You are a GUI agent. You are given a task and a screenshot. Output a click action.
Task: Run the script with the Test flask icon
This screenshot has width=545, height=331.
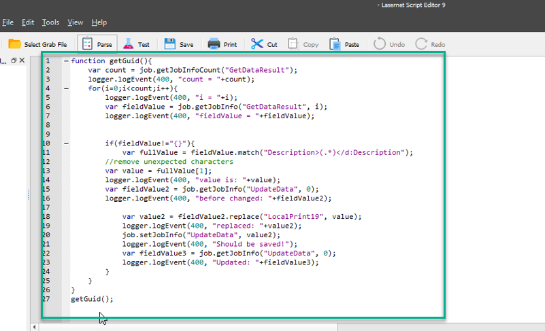pyautogui.click(x=128, y=44)
